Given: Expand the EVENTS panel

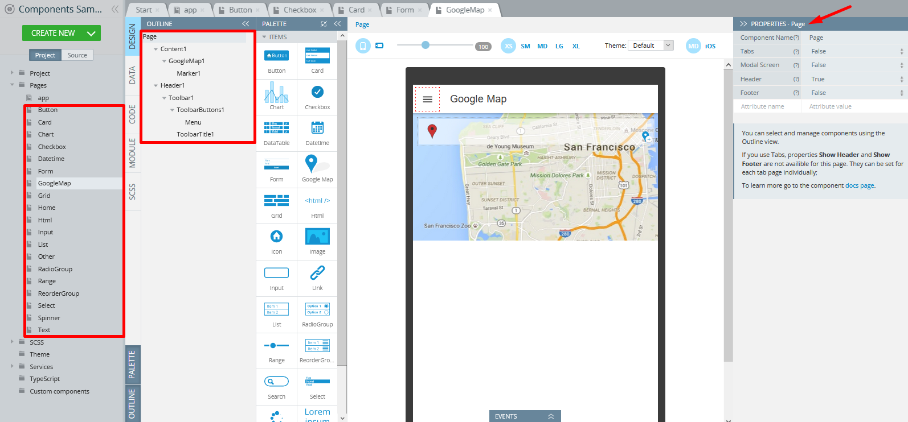Looking at the screenshot, I should tap(525, 416).
